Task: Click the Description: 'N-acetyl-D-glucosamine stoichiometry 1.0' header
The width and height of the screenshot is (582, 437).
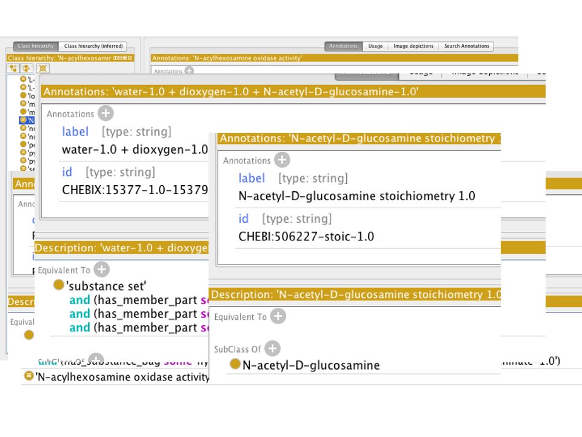Action: pos(355,294)
